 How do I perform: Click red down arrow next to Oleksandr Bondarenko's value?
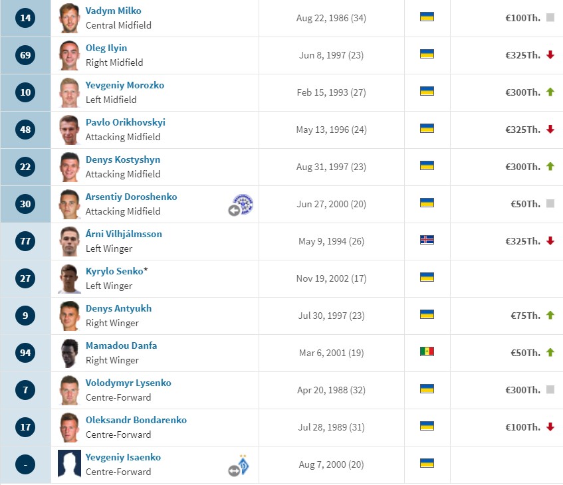tap(550, 427)
